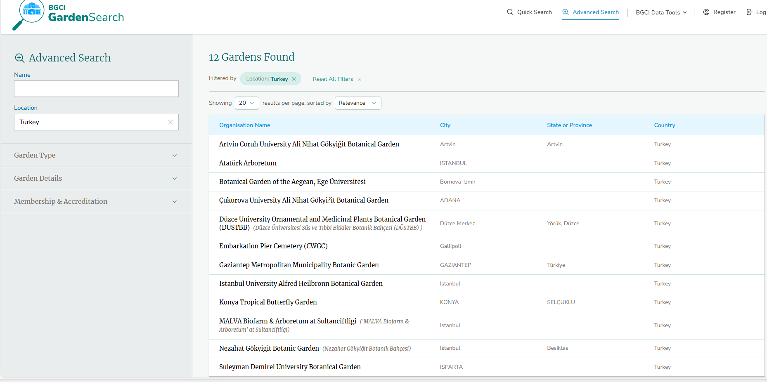Open Artvin Coruh University Ali Nihat Gökyiğit Botanical Garden
The image size is (767, 382).
(309, 144)
